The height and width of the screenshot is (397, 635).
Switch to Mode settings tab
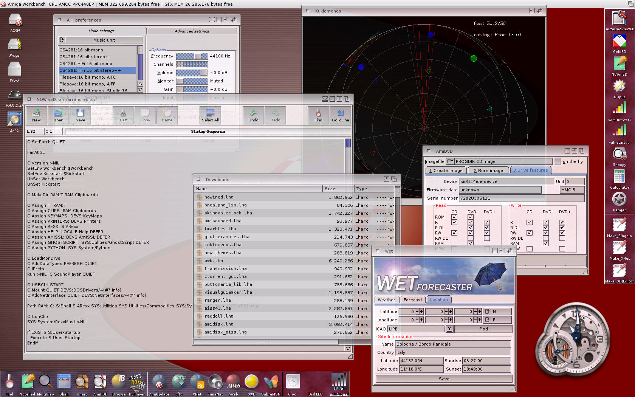point(101,31)
